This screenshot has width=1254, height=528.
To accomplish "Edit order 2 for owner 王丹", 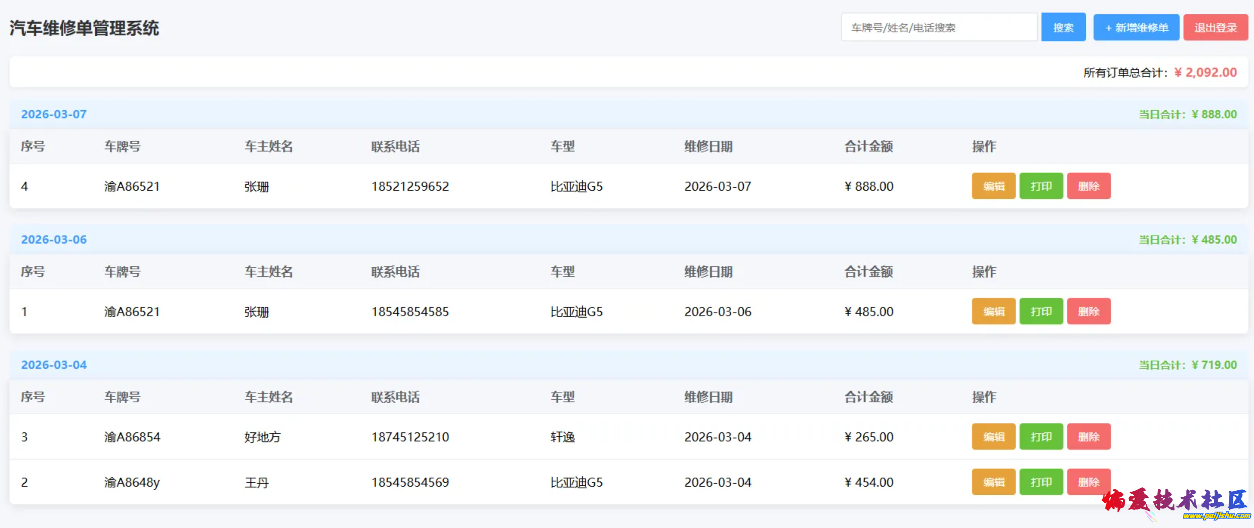I will click(993, 482).
